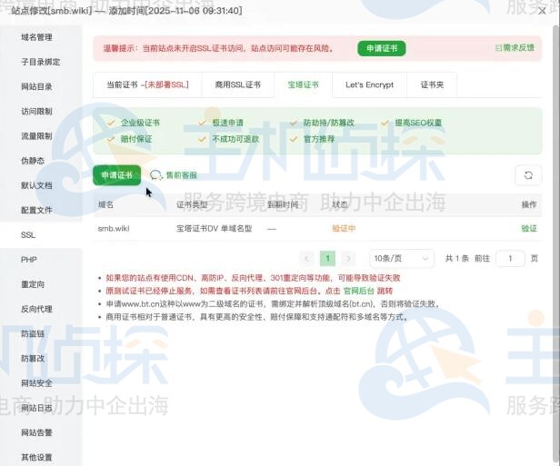The height and width of the screenshot is (466, 560).
Task: Click 验证 action for smb.wiki
Action: [529, 228]
